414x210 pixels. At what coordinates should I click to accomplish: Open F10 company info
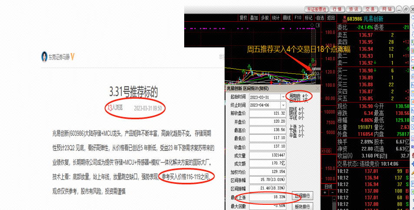pos(298,18)
